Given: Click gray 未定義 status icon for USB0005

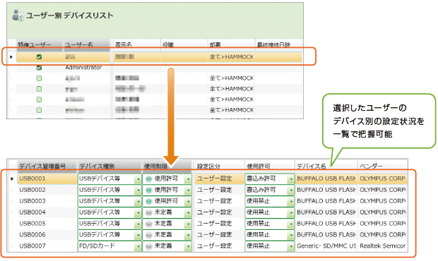Looking at the screenshot, I should tap(149, 224).
